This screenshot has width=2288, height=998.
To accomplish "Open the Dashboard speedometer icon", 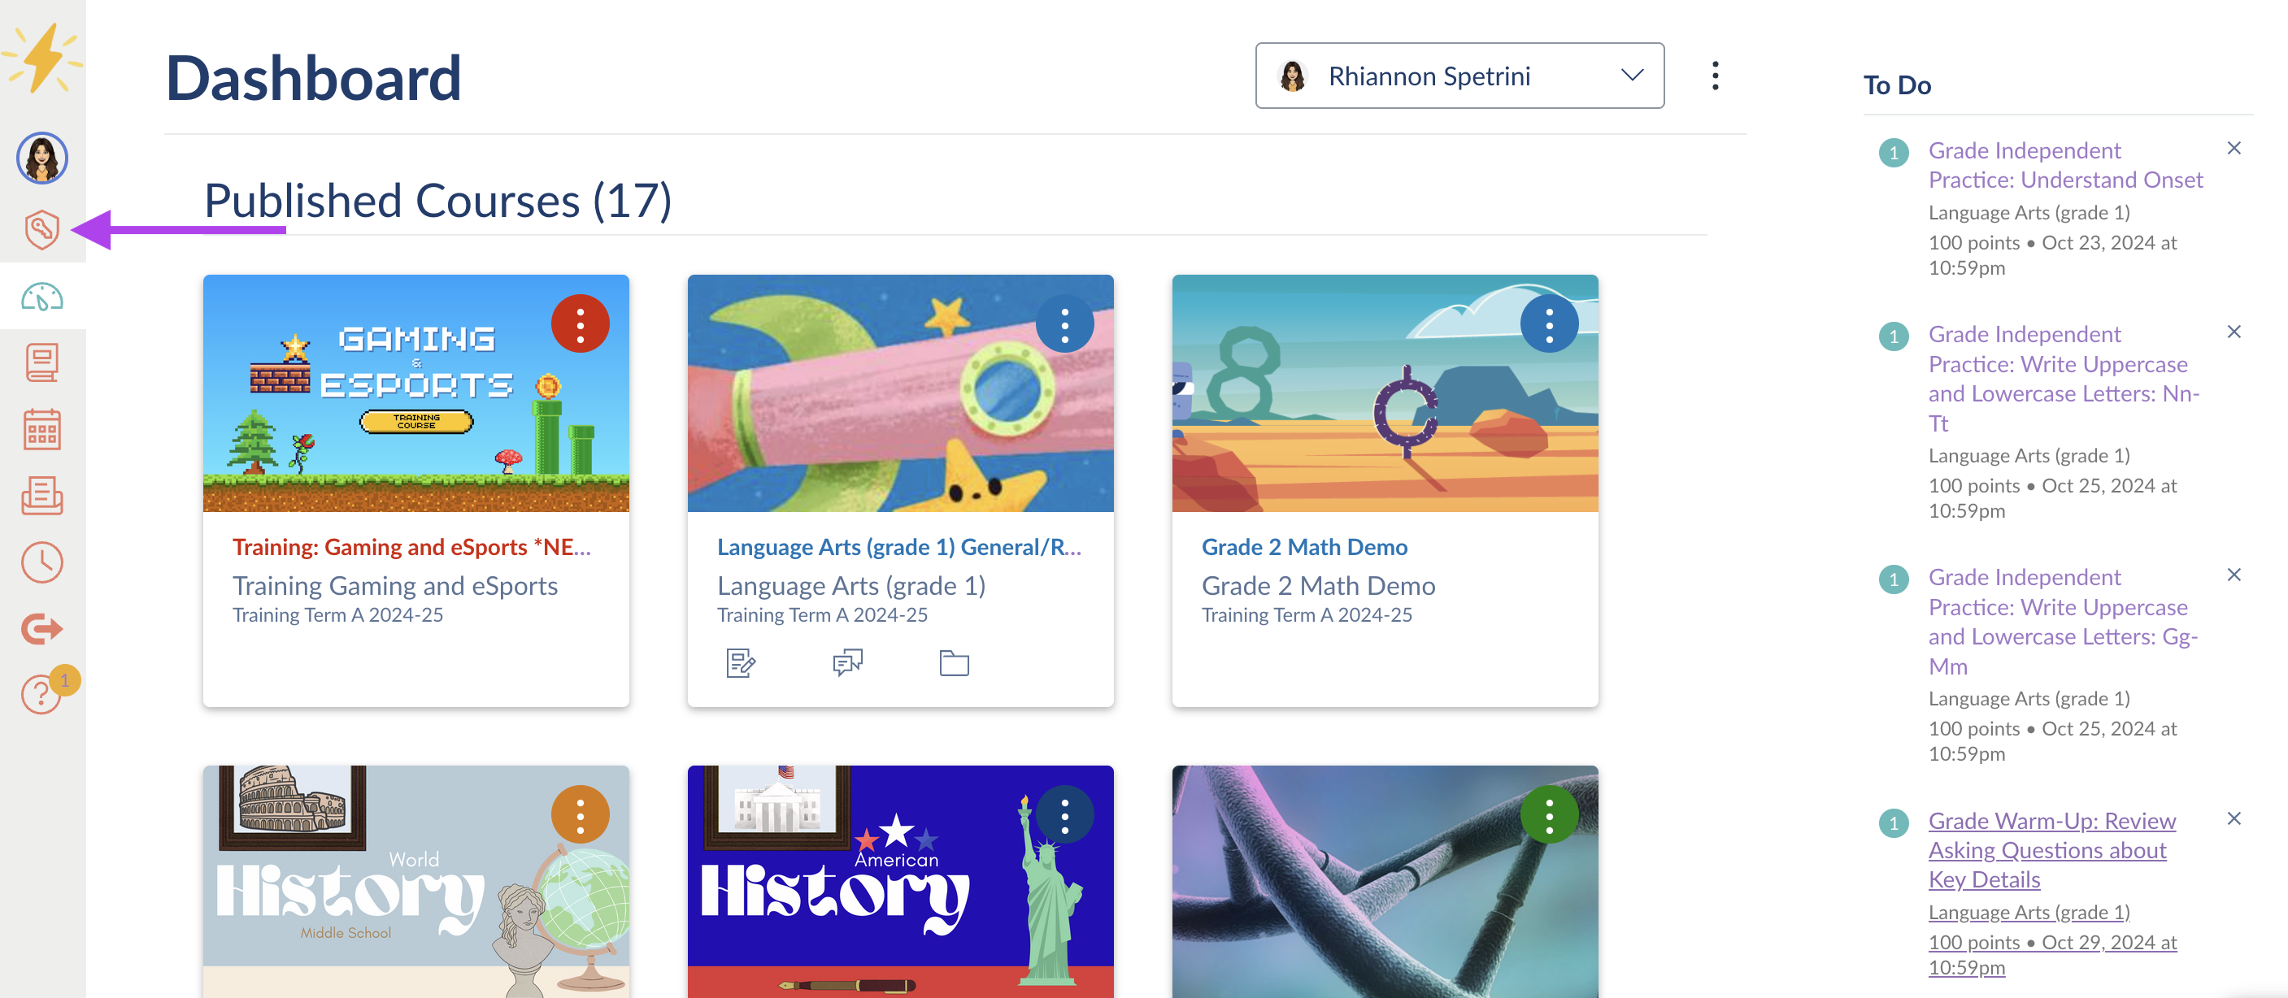I will tap(41, 297).
